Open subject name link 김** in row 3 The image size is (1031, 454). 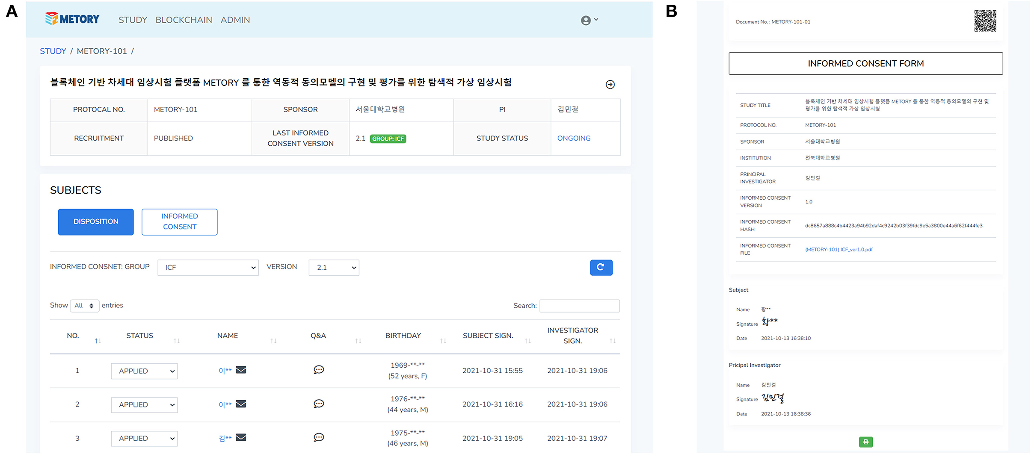pyautogui.click(x=225, y=438)
